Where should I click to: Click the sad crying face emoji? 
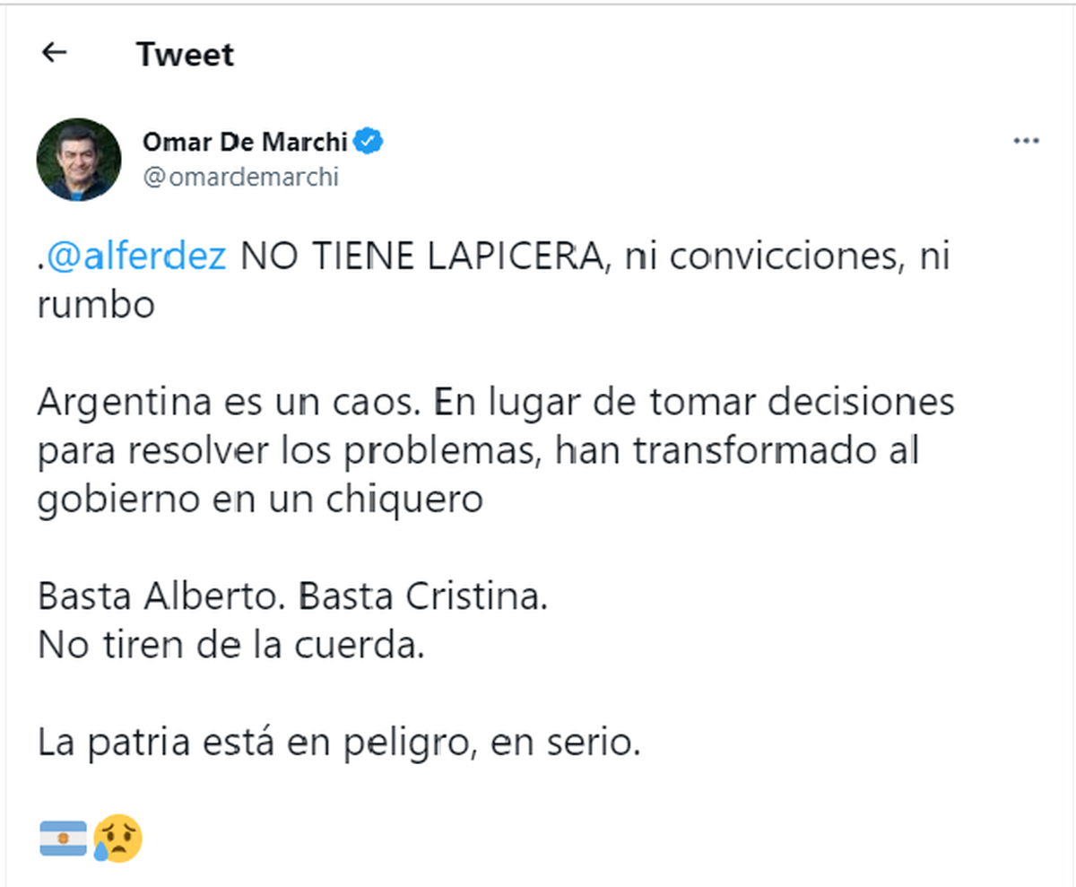coord(117,839)
